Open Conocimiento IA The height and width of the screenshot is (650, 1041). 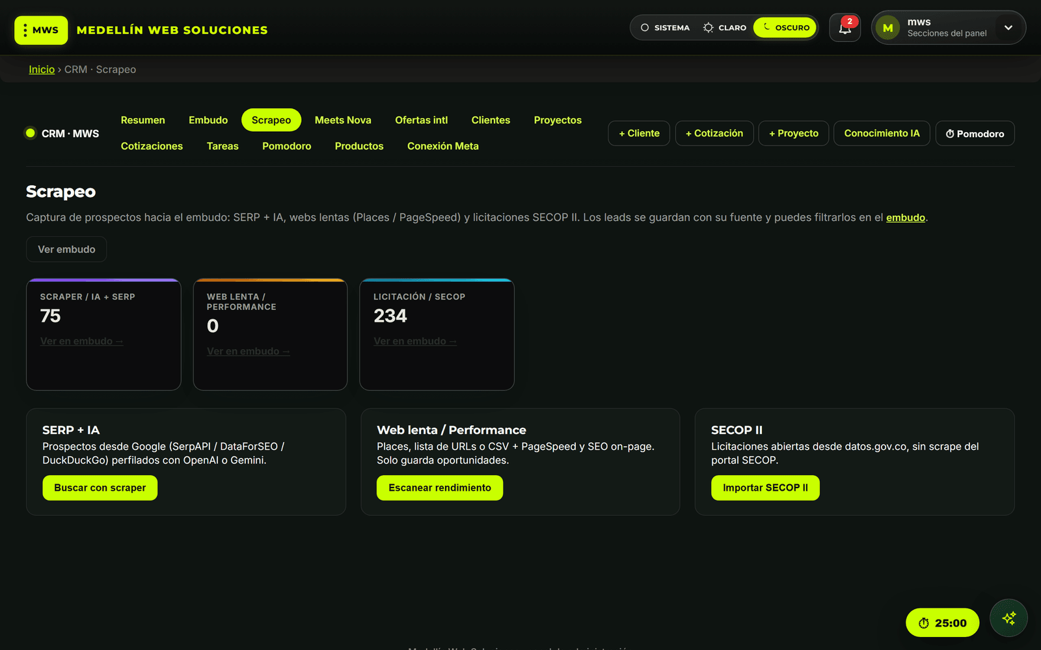click(x=882, y=133)
